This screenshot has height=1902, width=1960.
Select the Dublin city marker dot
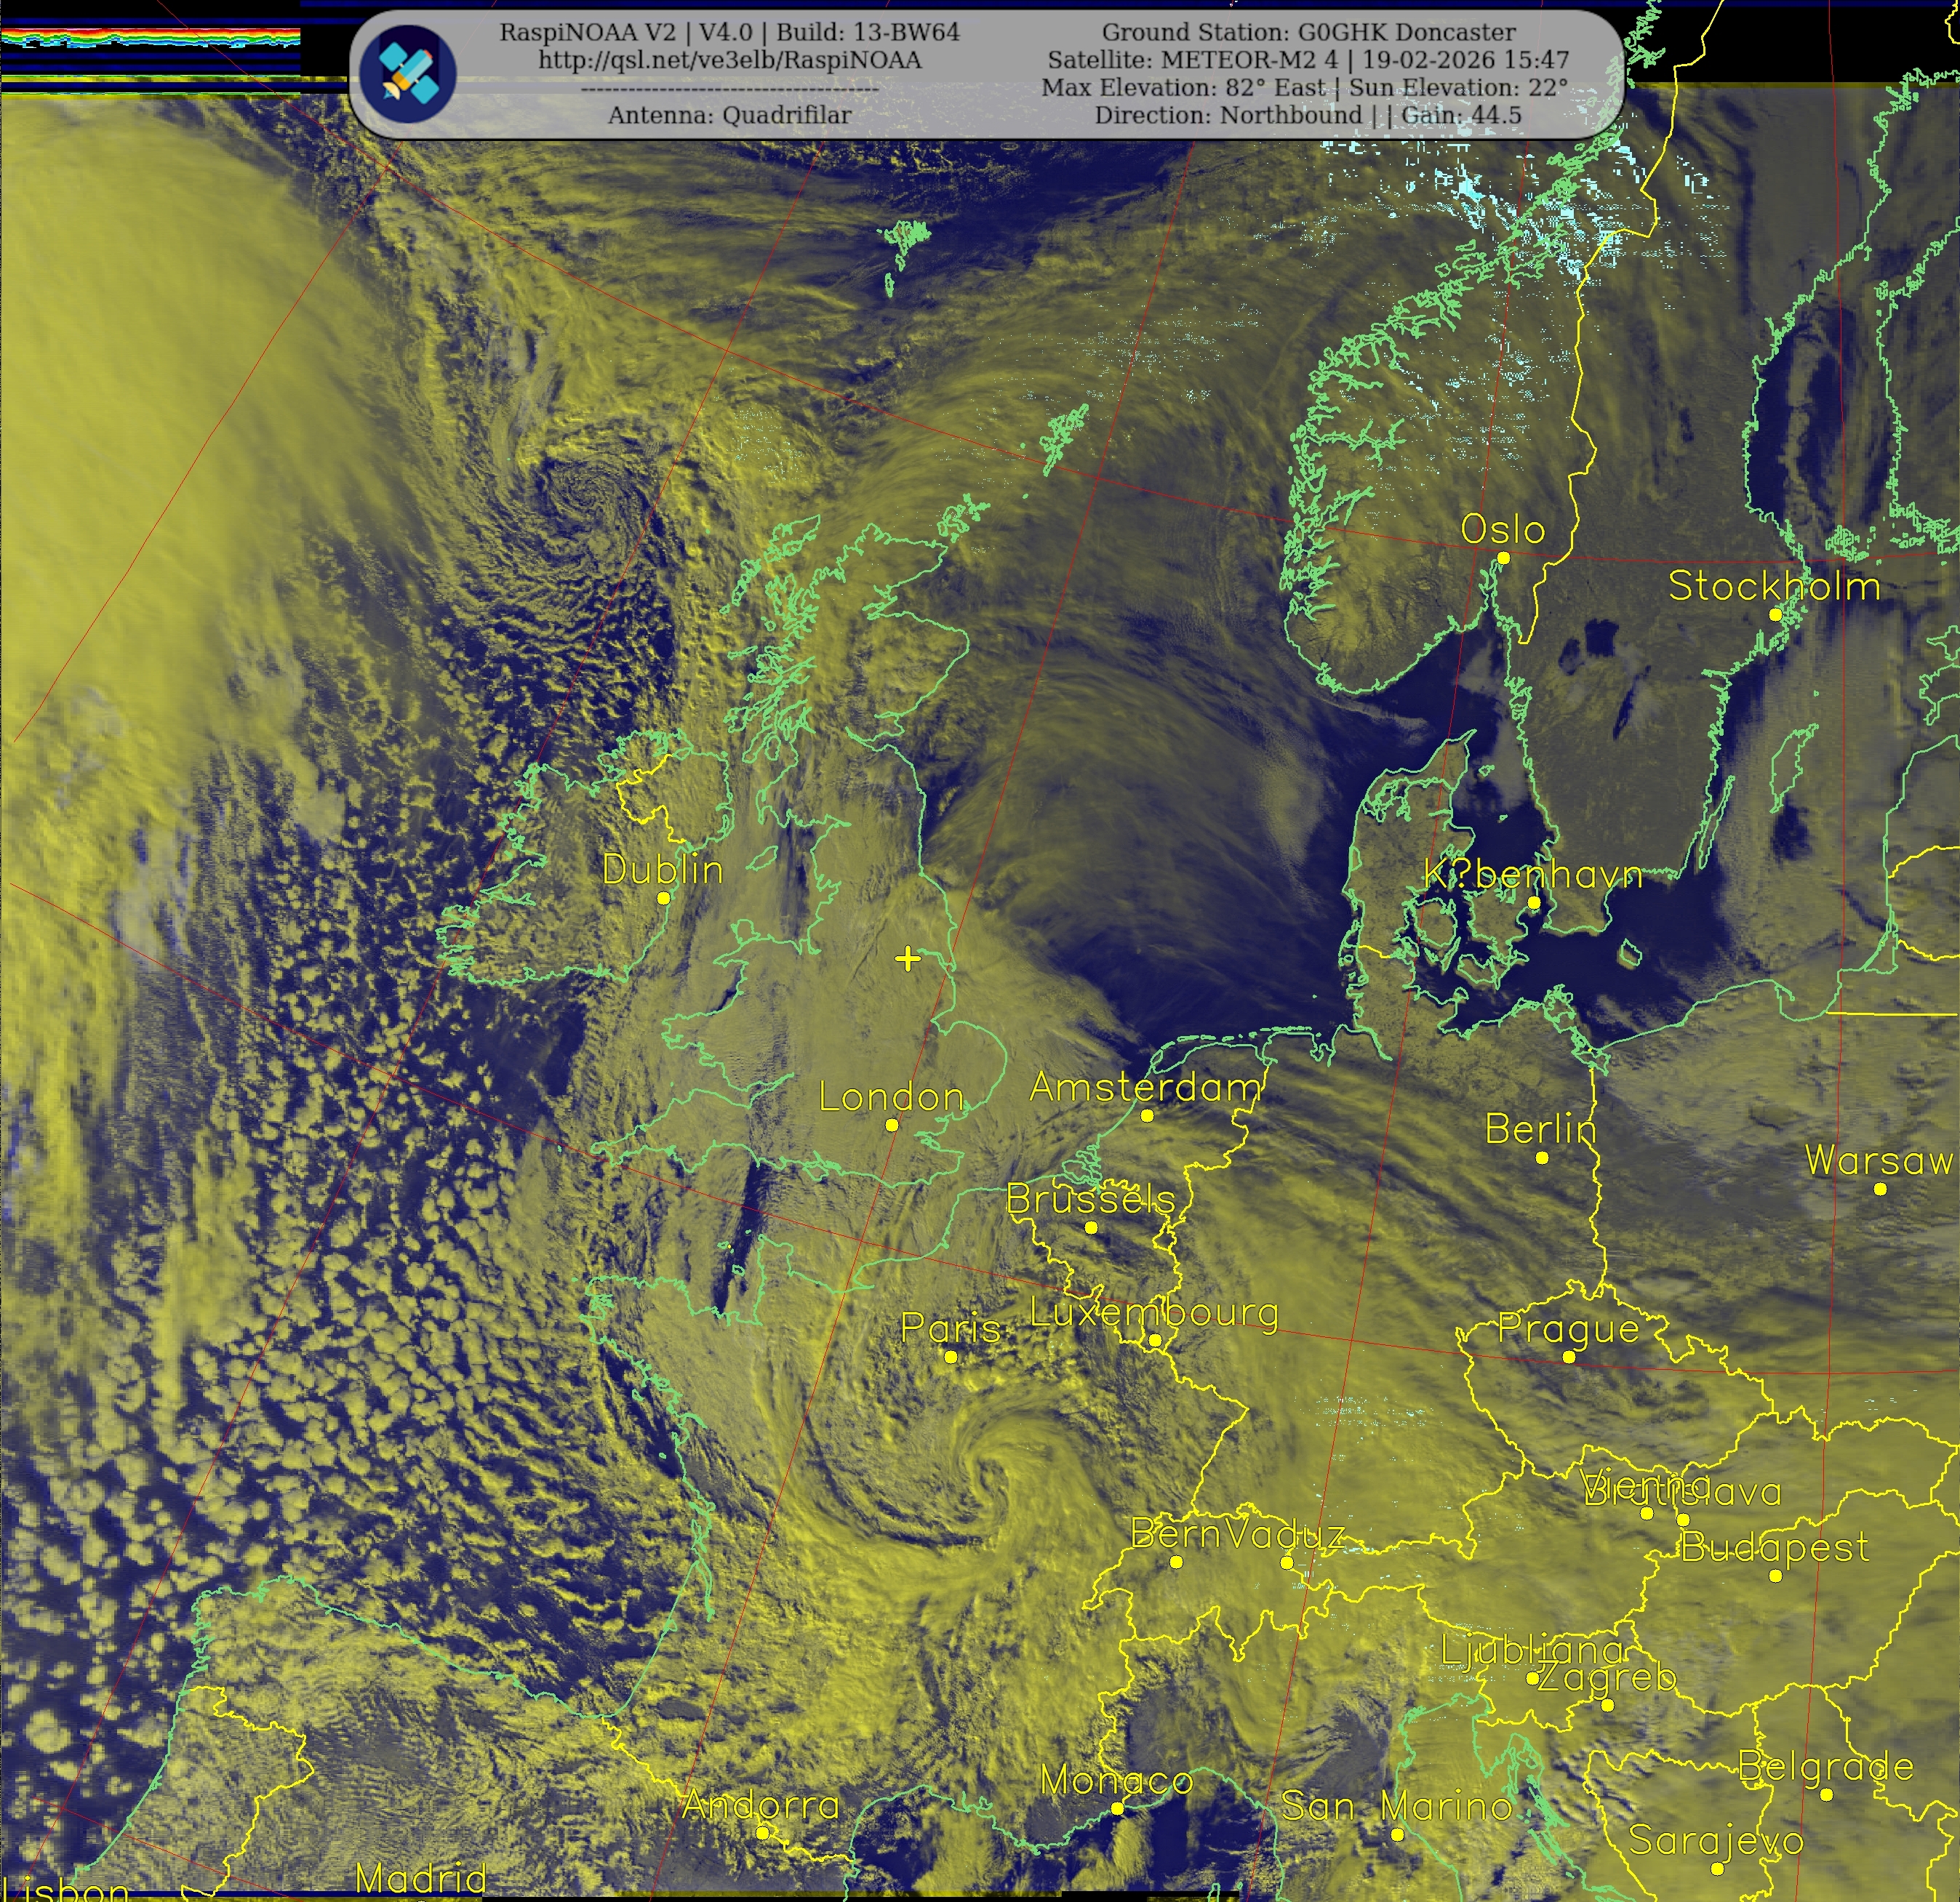point(663,897)
